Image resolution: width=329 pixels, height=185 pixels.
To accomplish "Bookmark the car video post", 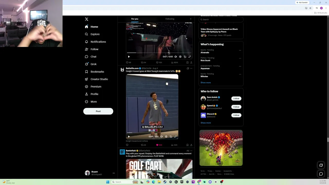I will pos(187,62).
